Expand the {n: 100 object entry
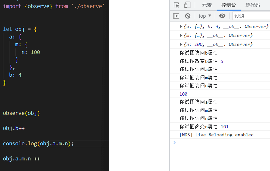270x171 pixels. coord(181,44)
